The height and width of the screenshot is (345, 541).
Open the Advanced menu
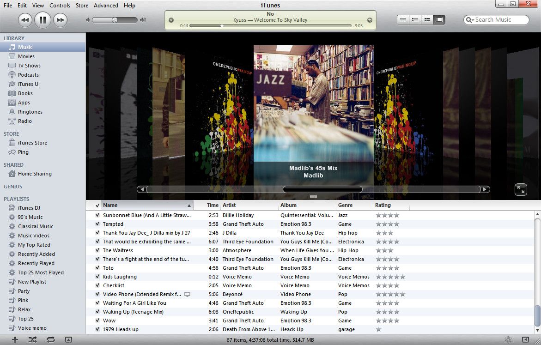[106, 6]
